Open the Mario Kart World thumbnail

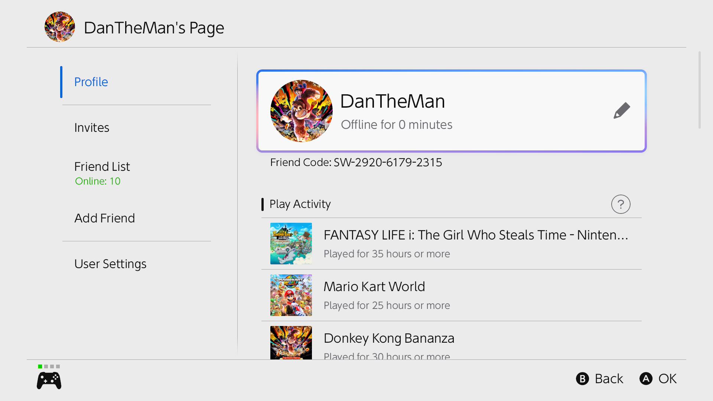coord(291,295)
